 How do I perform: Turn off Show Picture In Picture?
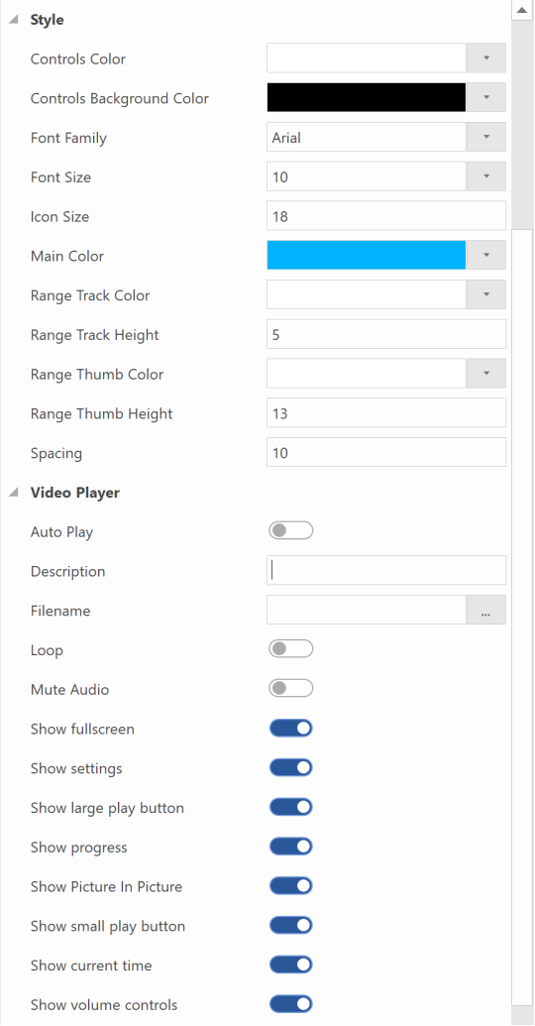pos(291,886)
